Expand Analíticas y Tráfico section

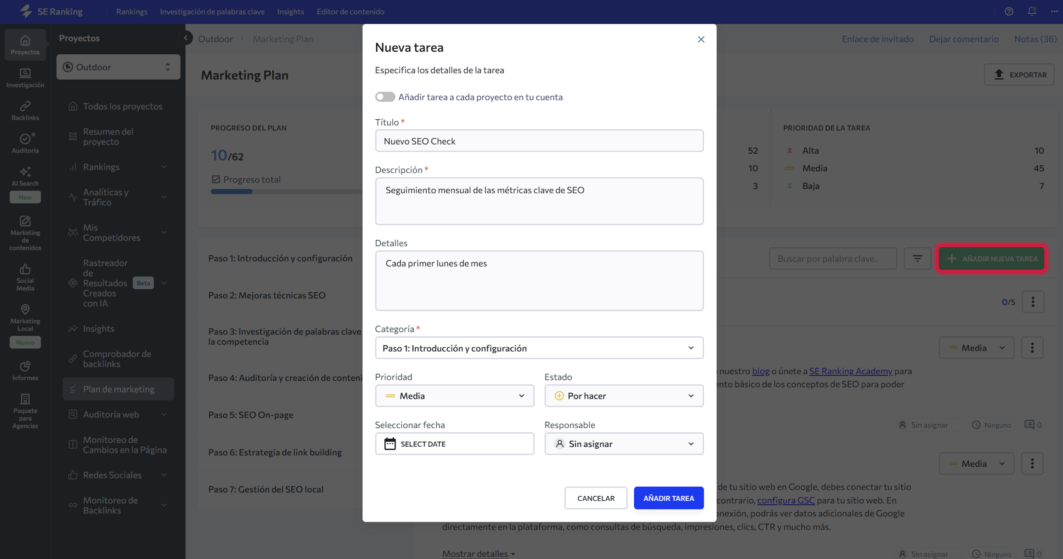(164, 197)
